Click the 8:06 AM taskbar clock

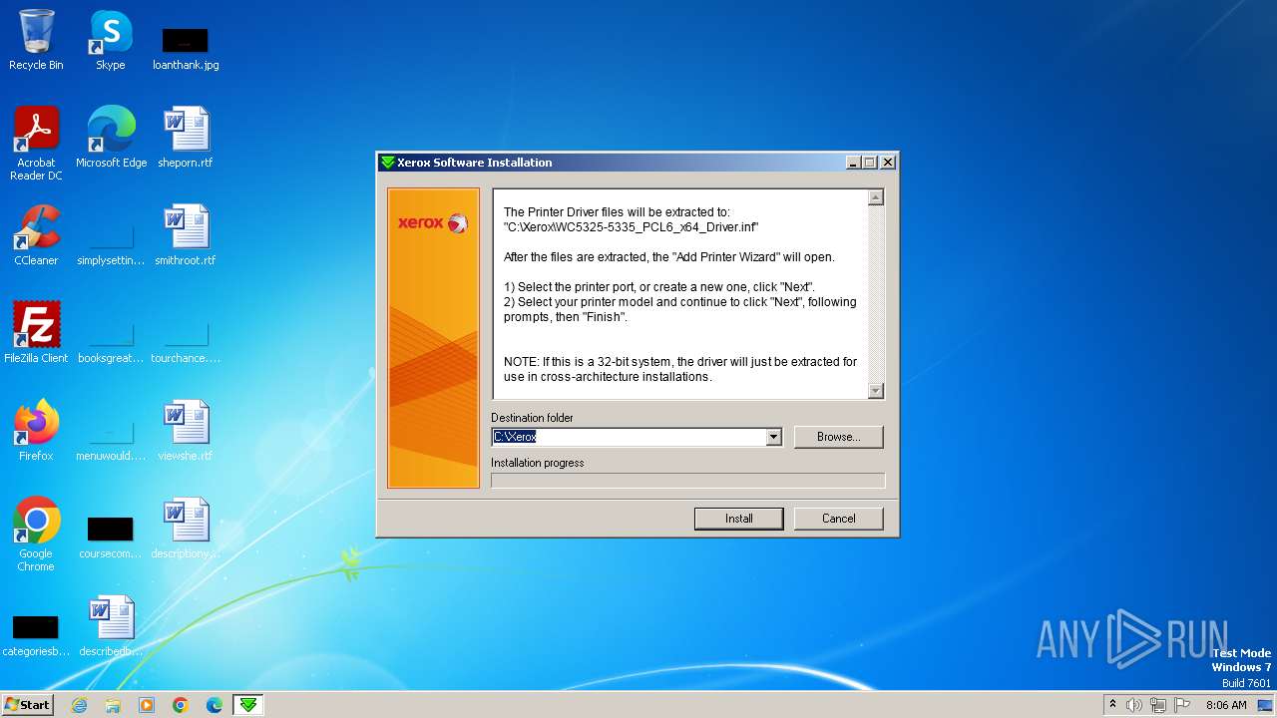coord(1226,705)
